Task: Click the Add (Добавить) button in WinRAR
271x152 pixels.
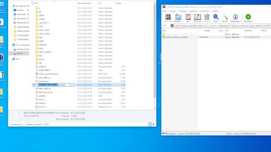Action: 168,18
